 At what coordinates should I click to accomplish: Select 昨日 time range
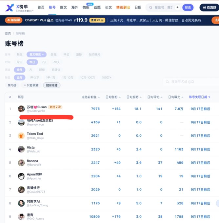point(32,62)
